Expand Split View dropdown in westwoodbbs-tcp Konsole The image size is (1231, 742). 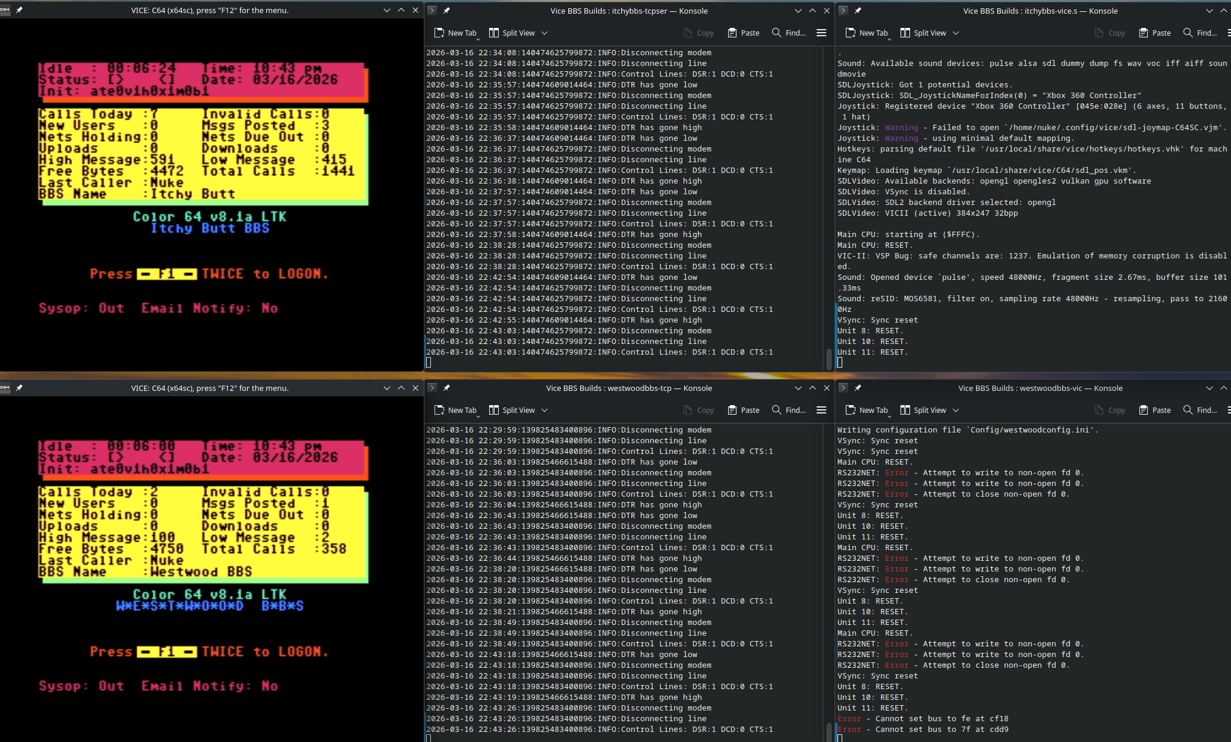544,410
